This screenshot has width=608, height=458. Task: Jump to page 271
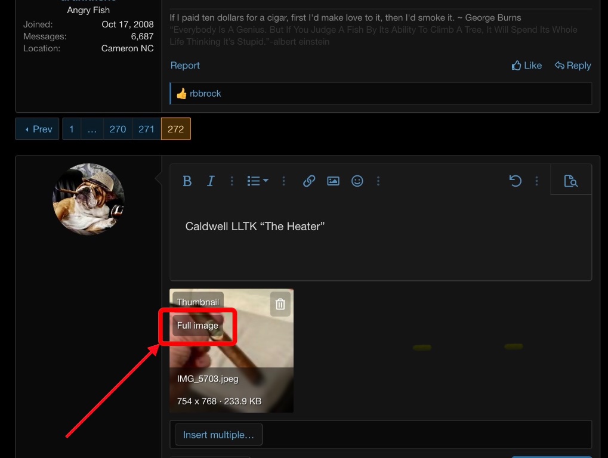[146, 129]
